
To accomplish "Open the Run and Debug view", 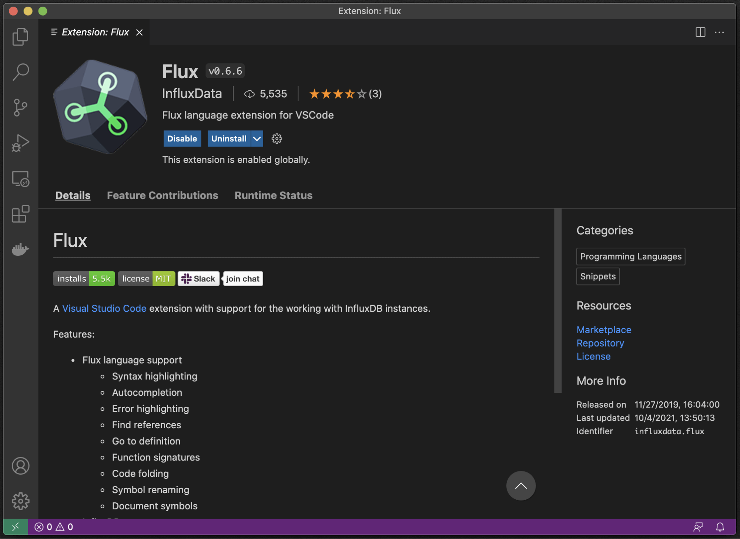I will click(20, 143).
